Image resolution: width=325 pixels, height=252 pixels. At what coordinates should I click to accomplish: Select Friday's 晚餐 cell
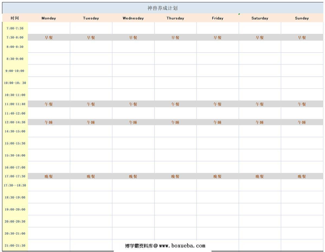pyautogui.click(x=218, y=176)
